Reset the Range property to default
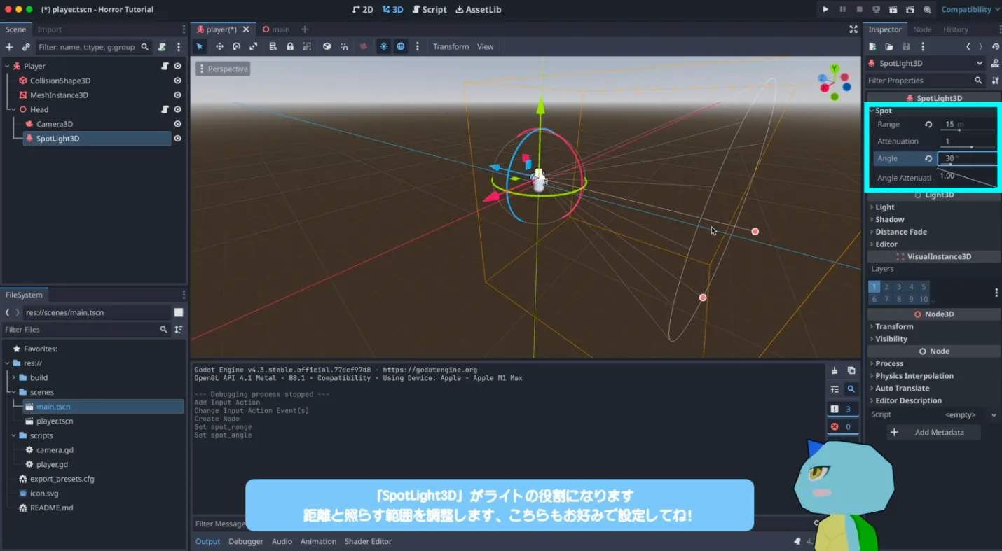1002x551 pixels. tap(928, 125)
